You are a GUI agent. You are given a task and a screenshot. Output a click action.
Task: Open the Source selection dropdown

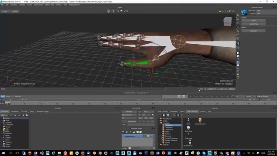[x=266, y=13]
